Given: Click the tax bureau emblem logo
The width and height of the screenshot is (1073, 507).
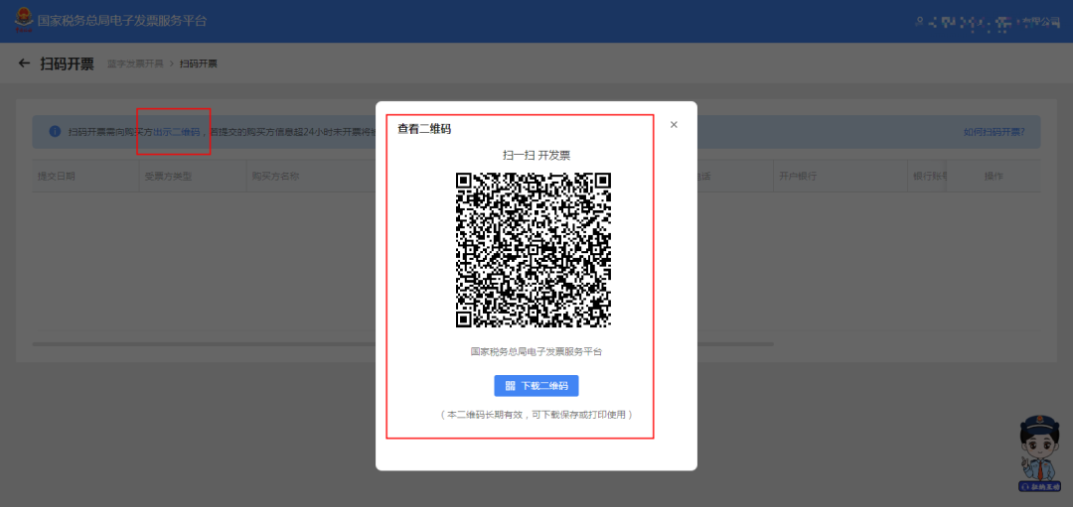Looking at the screenshot, I should (23, 20).
